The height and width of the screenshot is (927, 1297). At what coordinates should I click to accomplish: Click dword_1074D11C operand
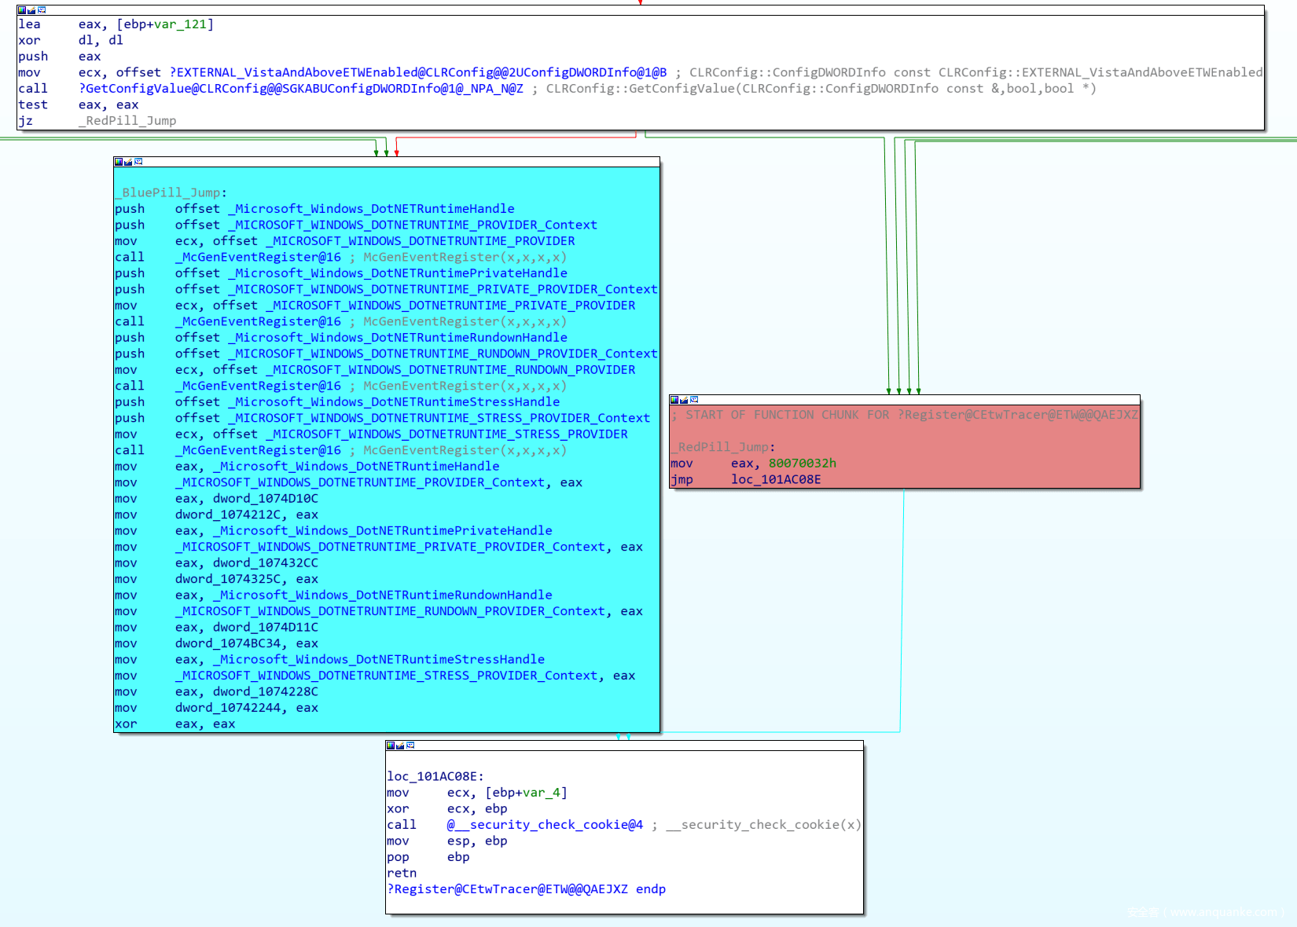point(266,628)
